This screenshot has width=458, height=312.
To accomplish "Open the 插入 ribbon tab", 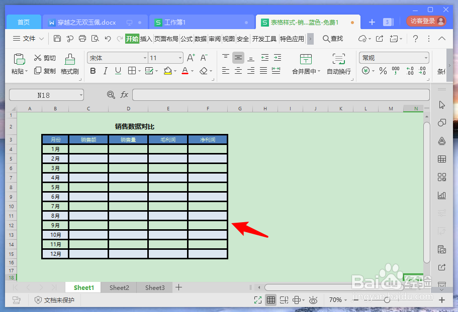I will click(x=146, y=39).
